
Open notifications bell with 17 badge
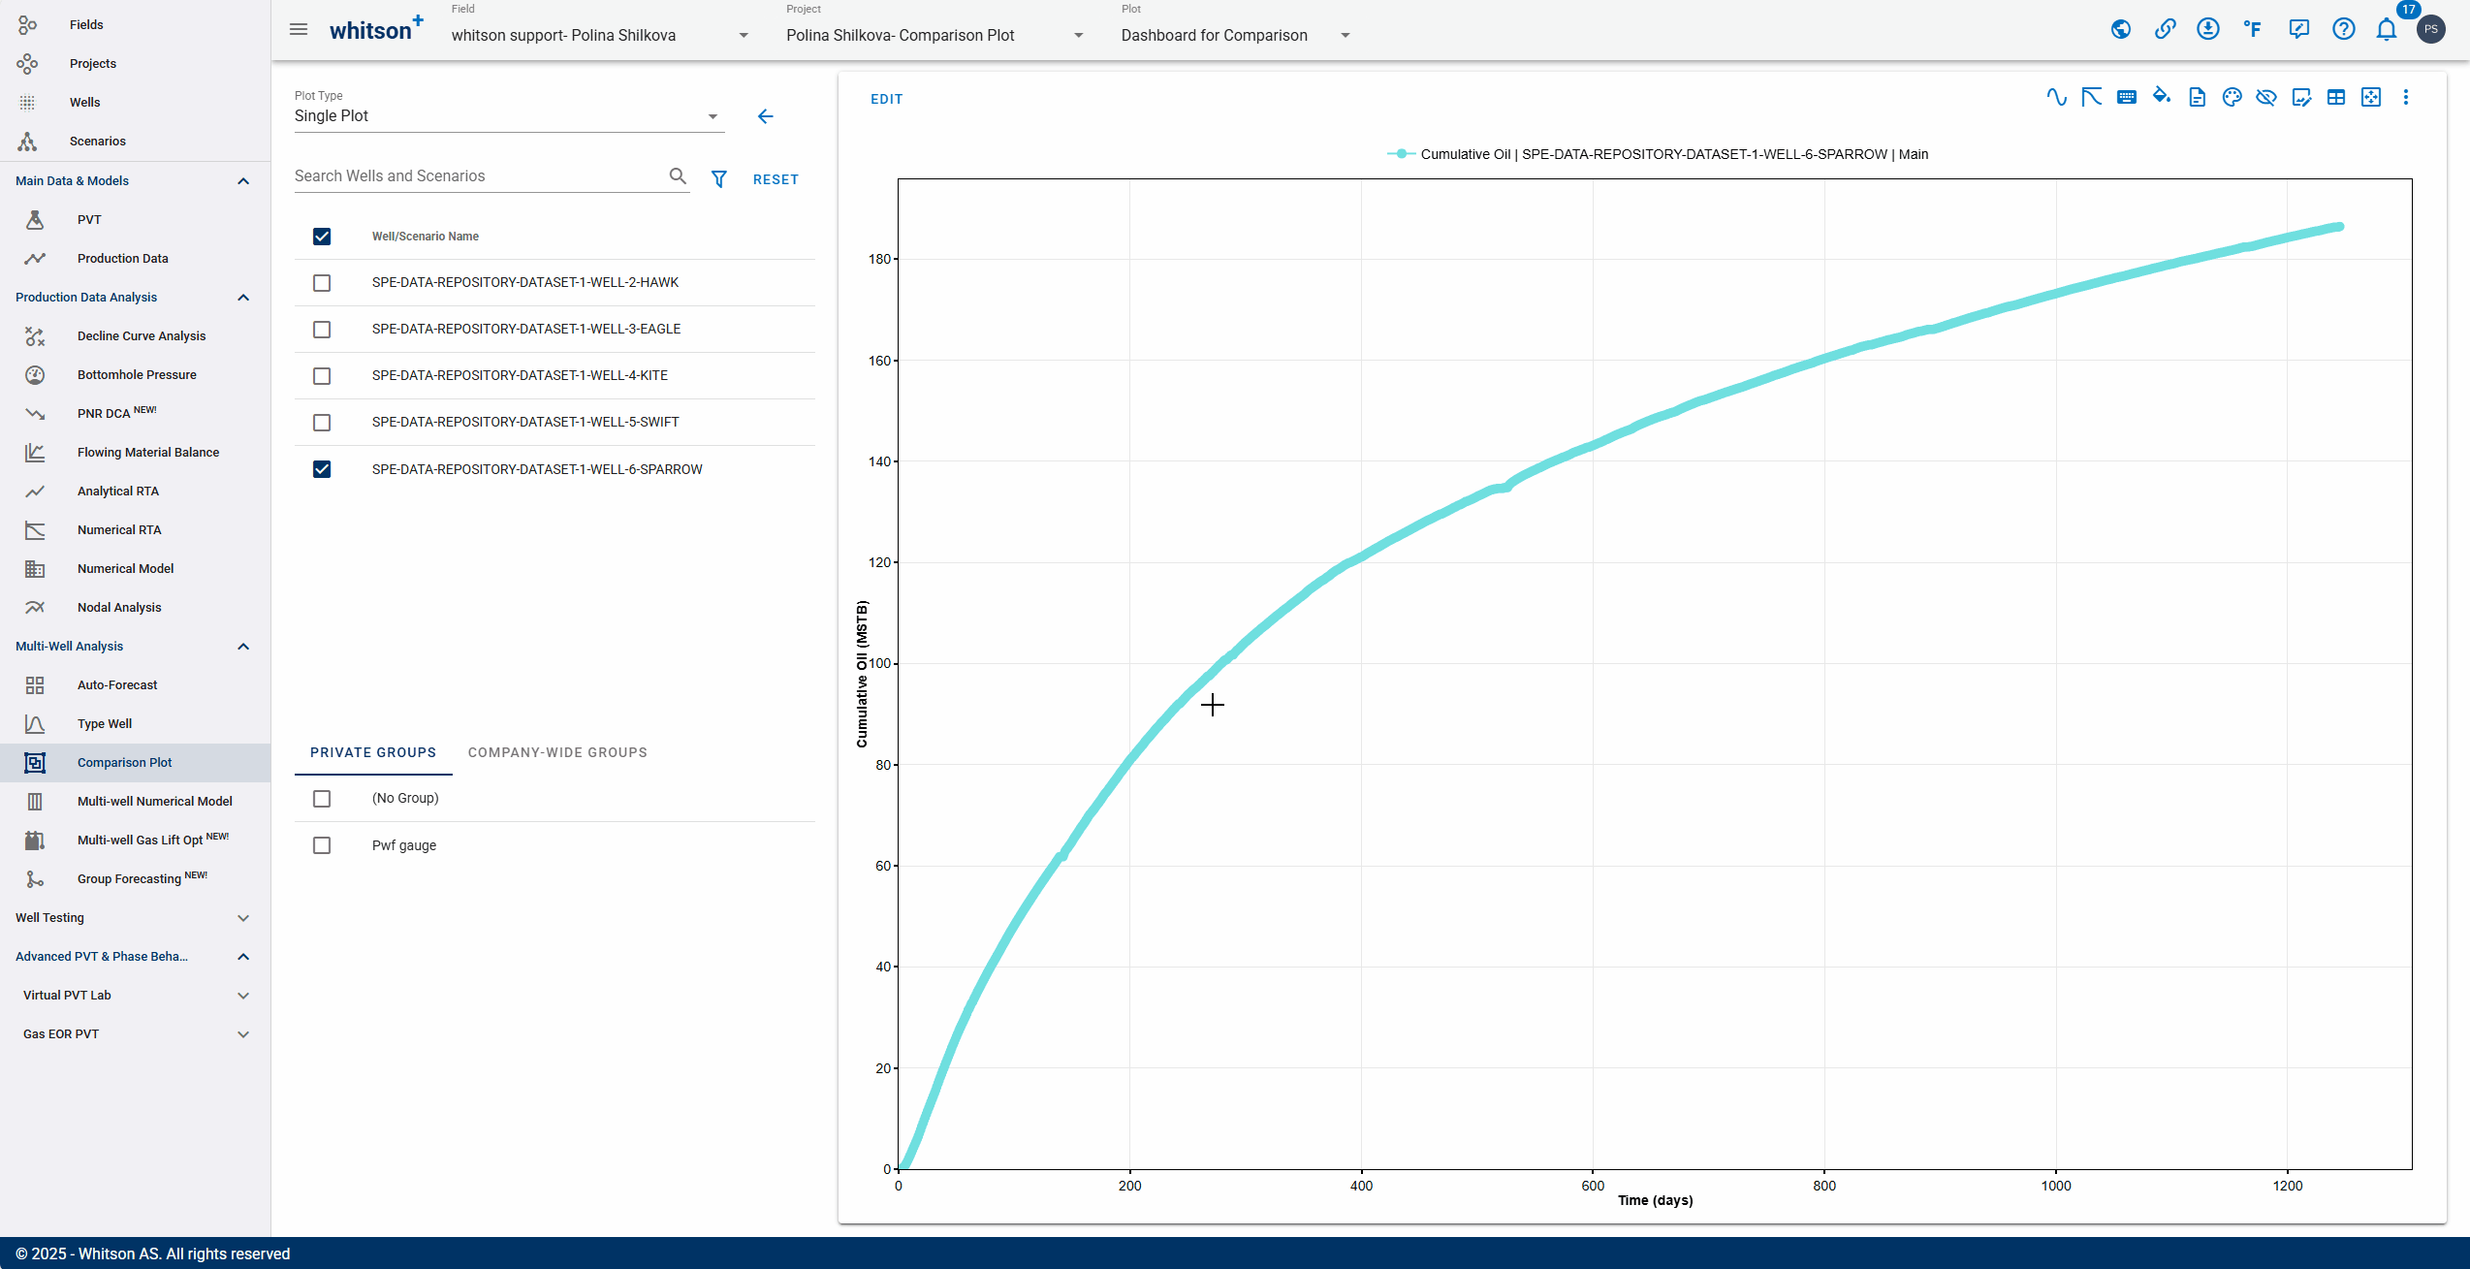(2387, 29)
